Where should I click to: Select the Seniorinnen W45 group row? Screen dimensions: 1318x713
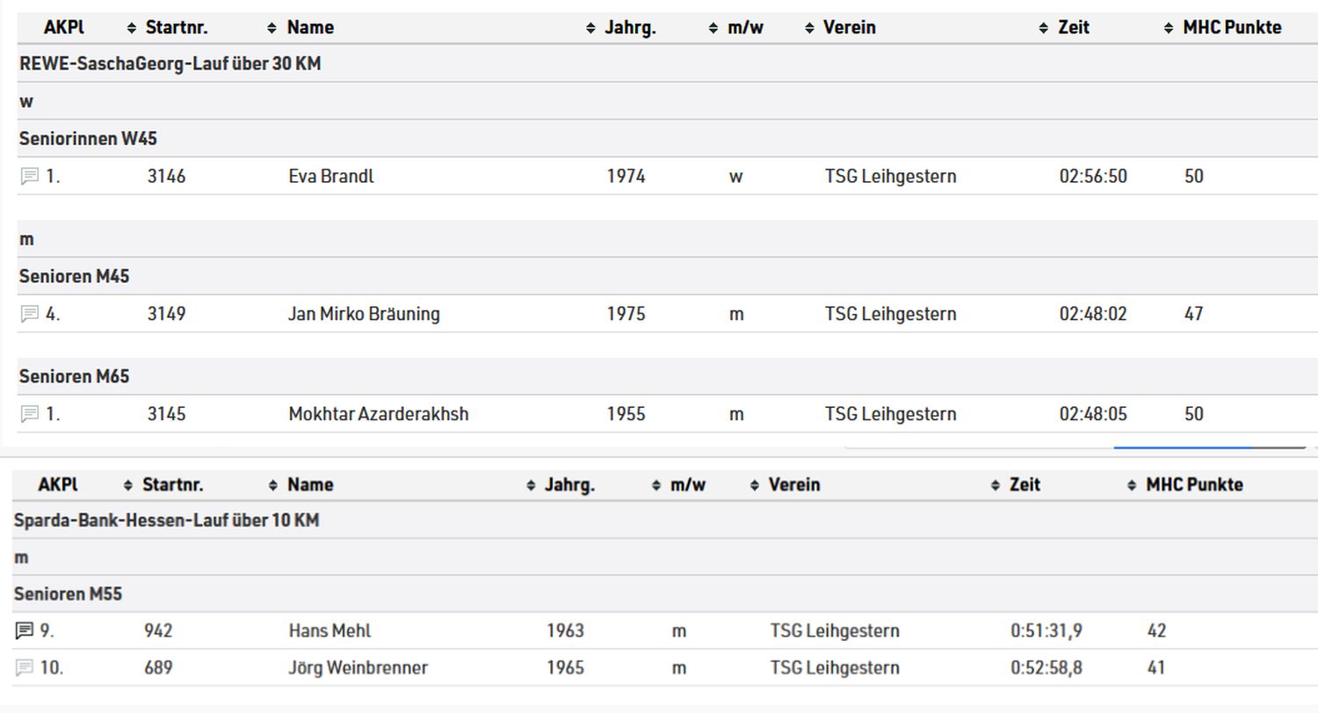click(668, 139)
